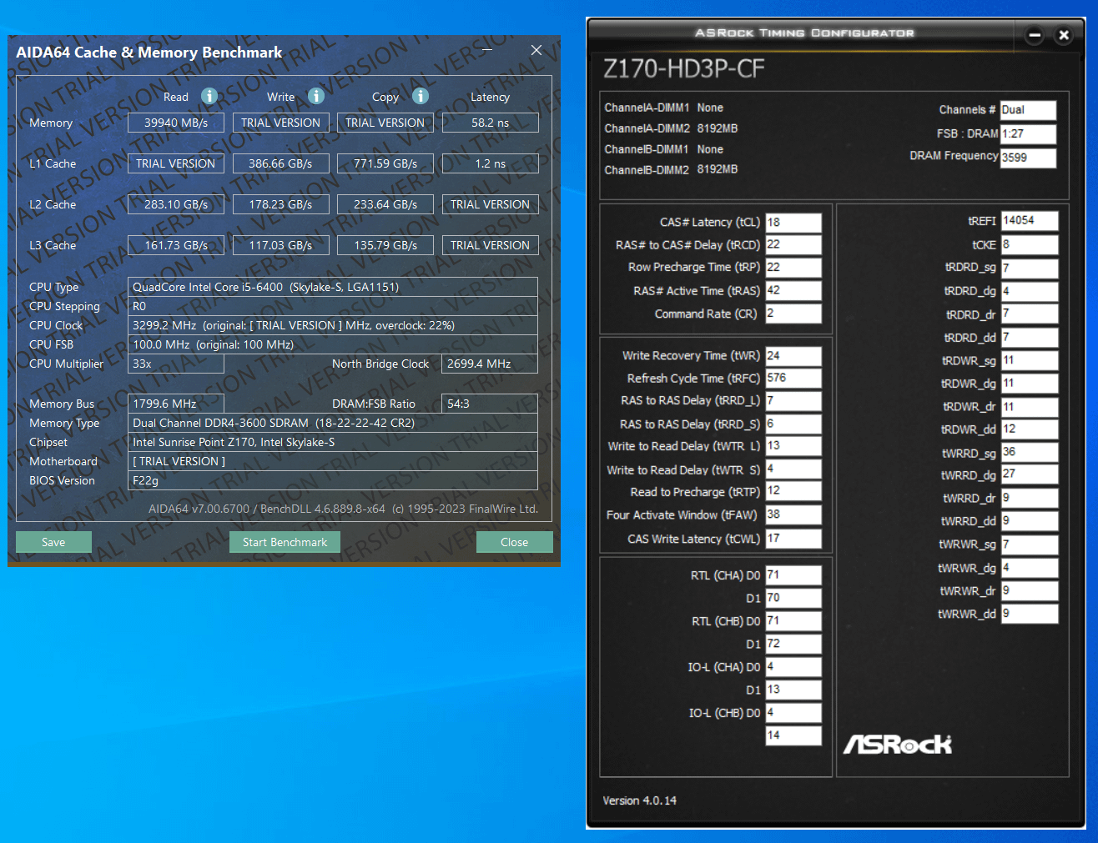The width and height of the screenshot is (1098, 843).
Task: Click the IO-L (CHA) D0 field
Action: click(x=793, y=667)
